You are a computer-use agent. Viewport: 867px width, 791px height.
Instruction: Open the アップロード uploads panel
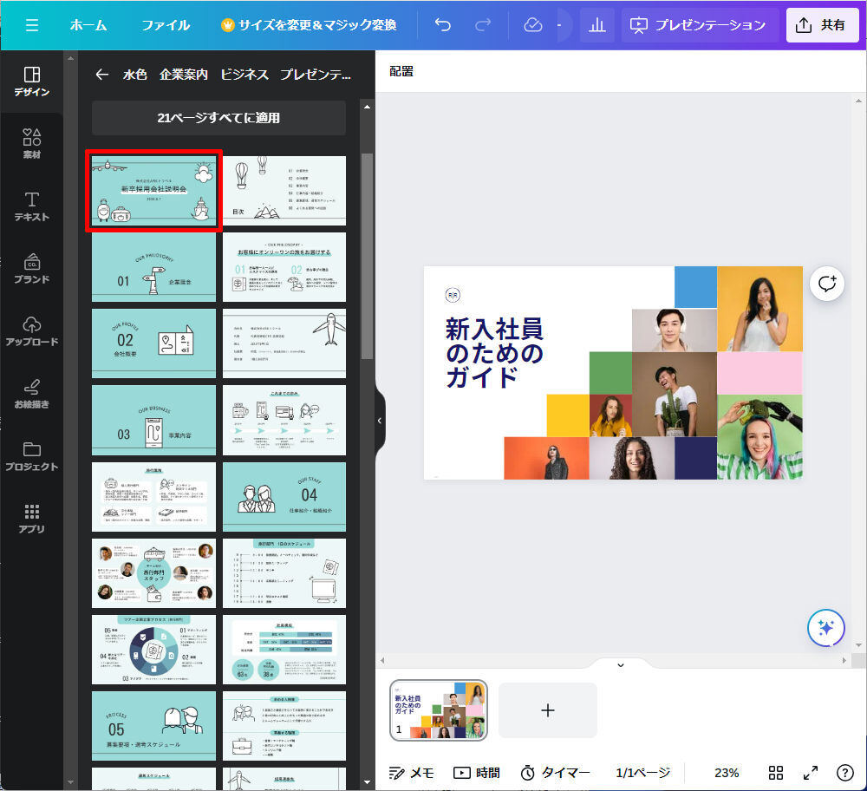tap(32, 331)
